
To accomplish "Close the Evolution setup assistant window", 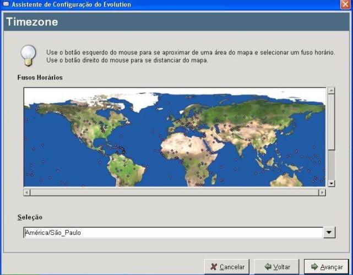I will click(345, 4).
